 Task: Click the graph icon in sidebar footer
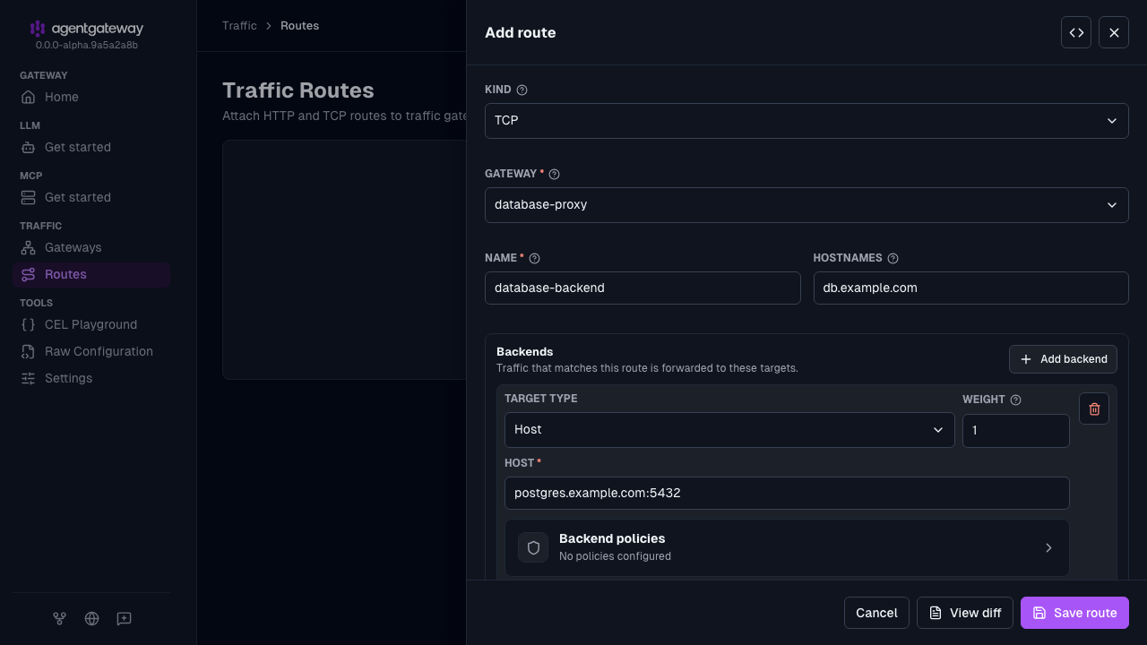coord(59,618)
